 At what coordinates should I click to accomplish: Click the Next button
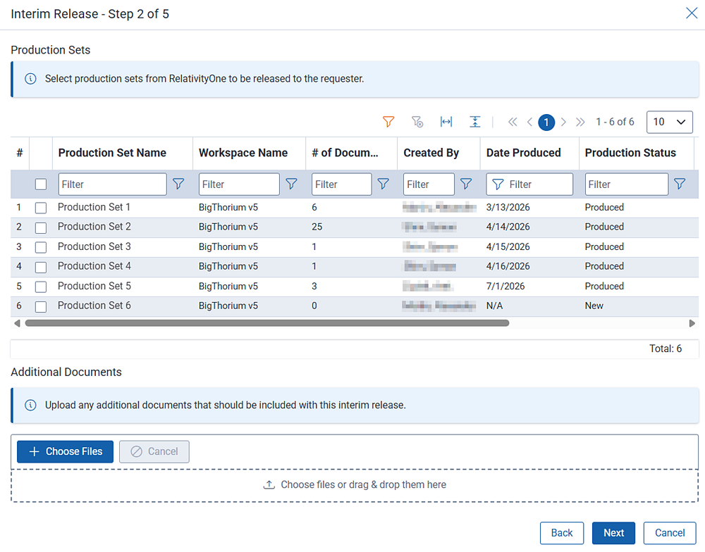click(x=614, y=533)
